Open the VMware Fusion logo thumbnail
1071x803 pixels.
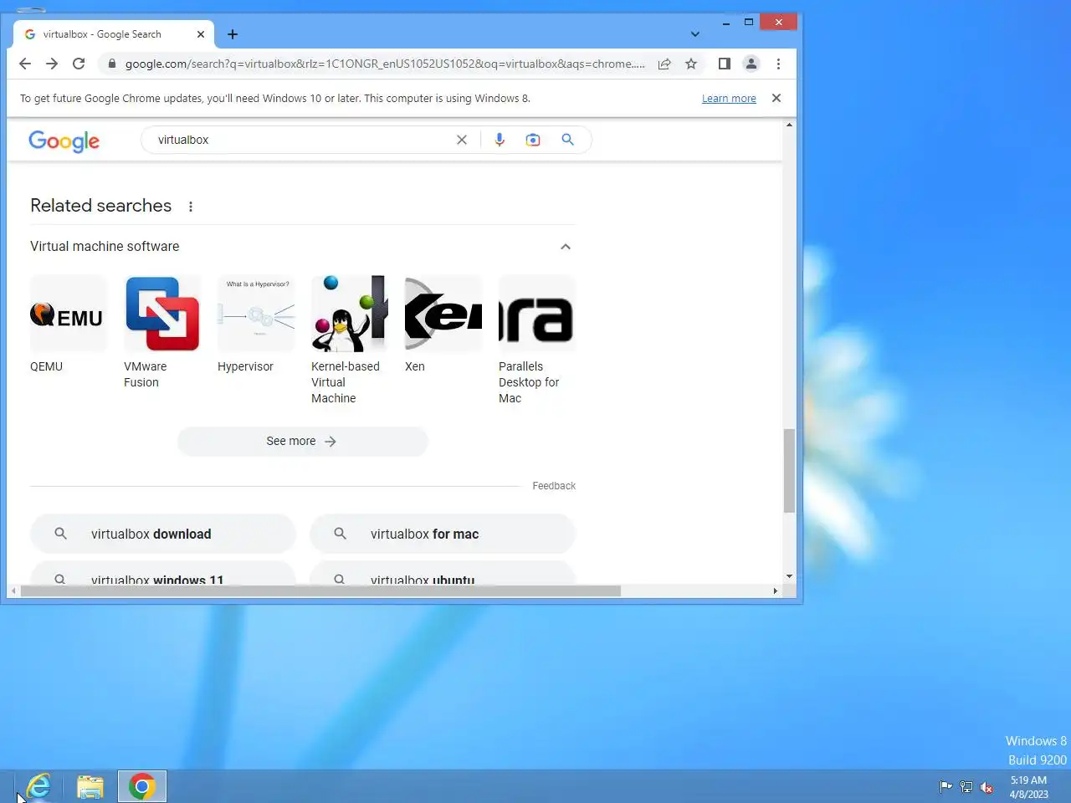(x=162, y=314)
